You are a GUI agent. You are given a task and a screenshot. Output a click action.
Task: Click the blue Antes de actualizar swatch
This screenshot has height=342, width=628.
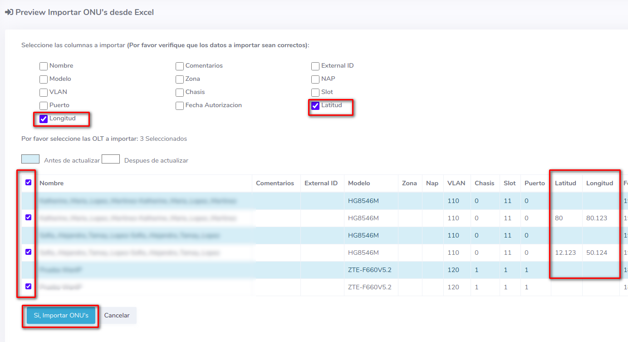coord(30,159)
